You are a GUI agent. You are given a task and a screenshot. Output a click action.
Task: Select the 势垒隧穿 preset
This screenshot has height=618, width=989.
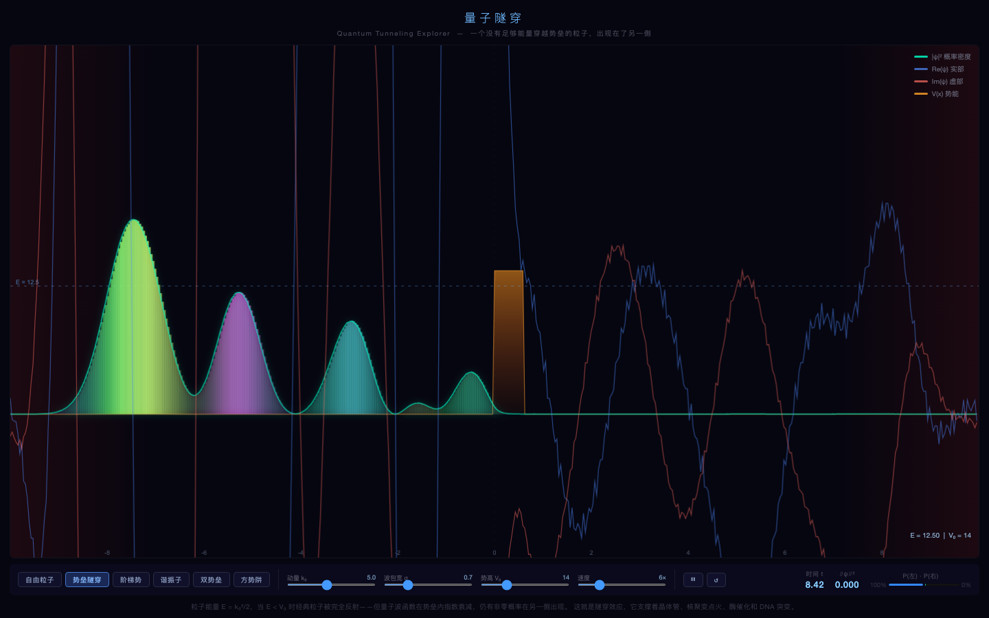(87, 580)
